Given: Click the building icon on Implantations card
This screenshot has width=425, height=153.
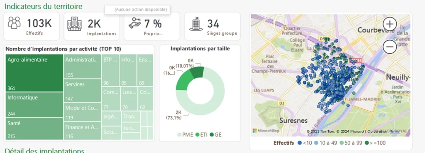Looking at the screenshot, I should pyautogui.click(x=74, y=24).
